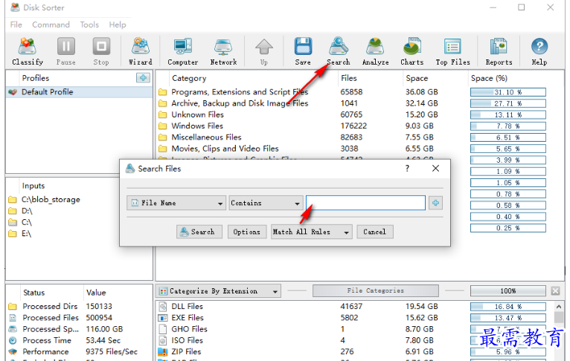Open the File Name rule dropdown

[x=176, y=203]
